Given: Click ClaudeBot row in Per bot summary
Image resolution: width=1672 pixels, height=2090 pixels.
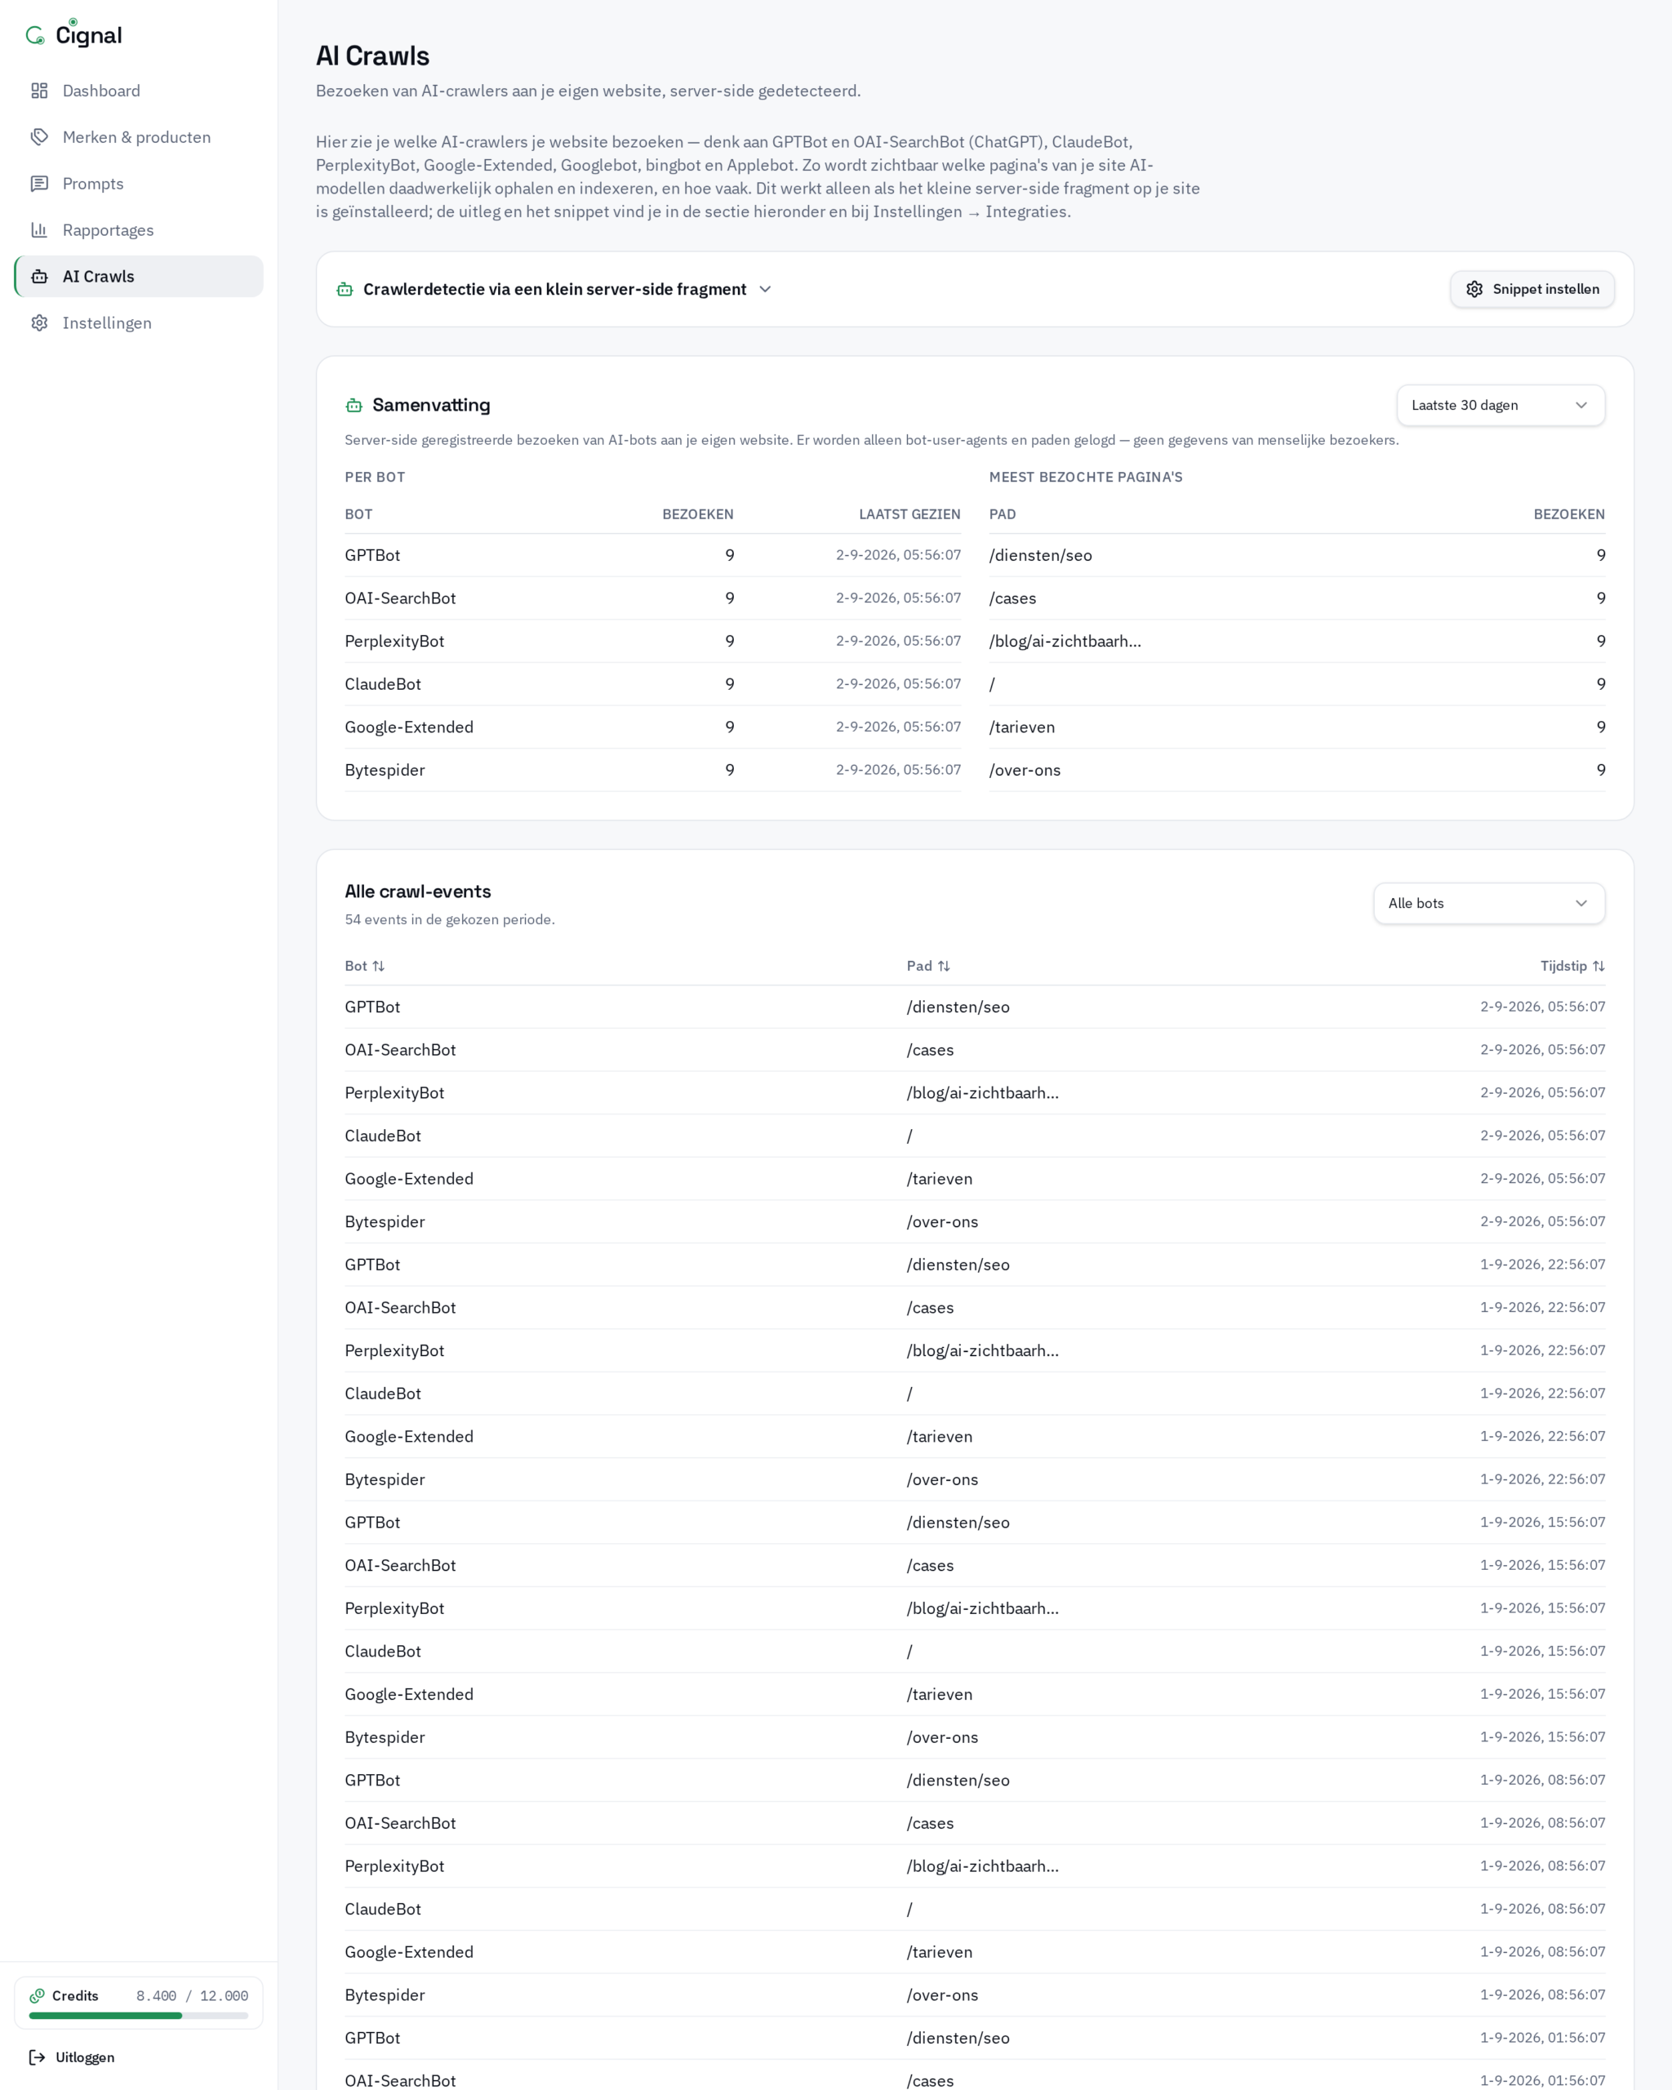Looking at the screenshot, I should coord(653,684).
